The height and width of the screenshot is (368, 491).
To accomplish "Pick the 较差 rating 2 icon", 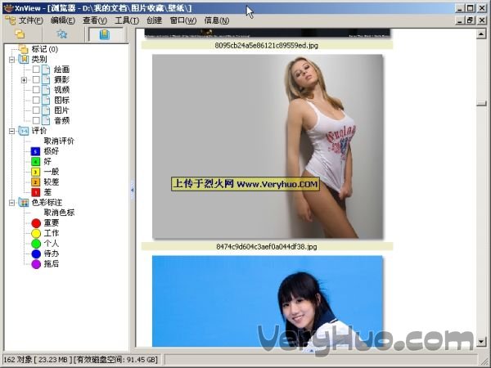I will (x=35, y=182).
